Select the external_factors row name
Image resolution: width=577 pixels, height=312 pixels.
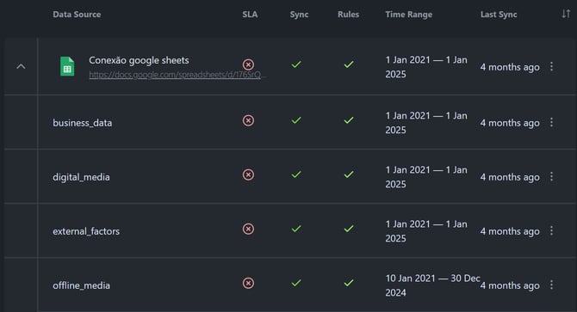(86, 231)
